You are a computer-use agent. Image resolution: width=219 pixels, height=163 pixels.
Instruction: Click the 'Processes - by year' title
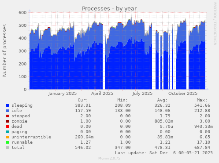tap(109, 9)
